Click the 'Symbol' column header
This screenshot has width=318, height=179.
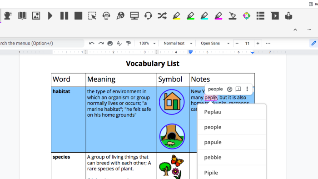coord(170,79)
